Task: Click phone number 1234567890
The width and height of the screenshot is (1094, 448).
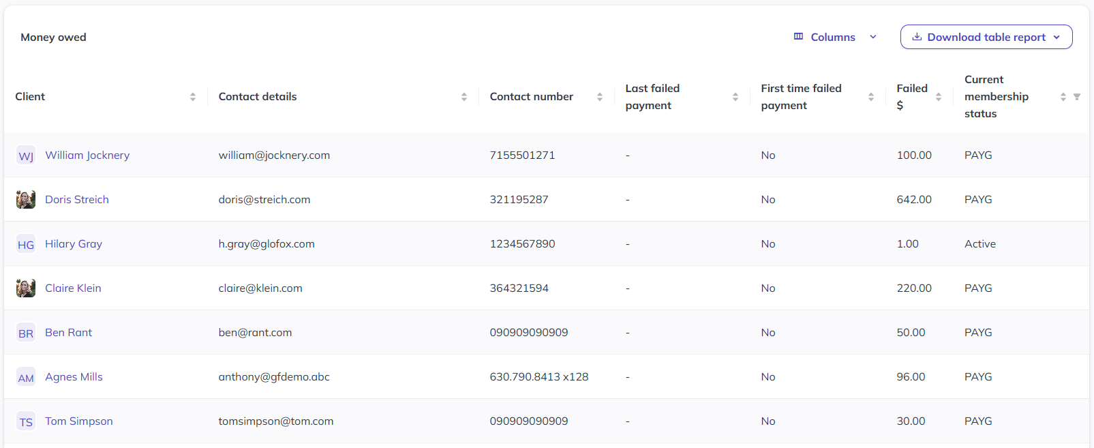Action: coord(522,244)
